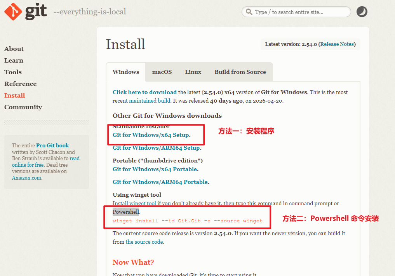The image size is (395, 276).
Task: Open the 'winget tool' link
Action: 143,203
